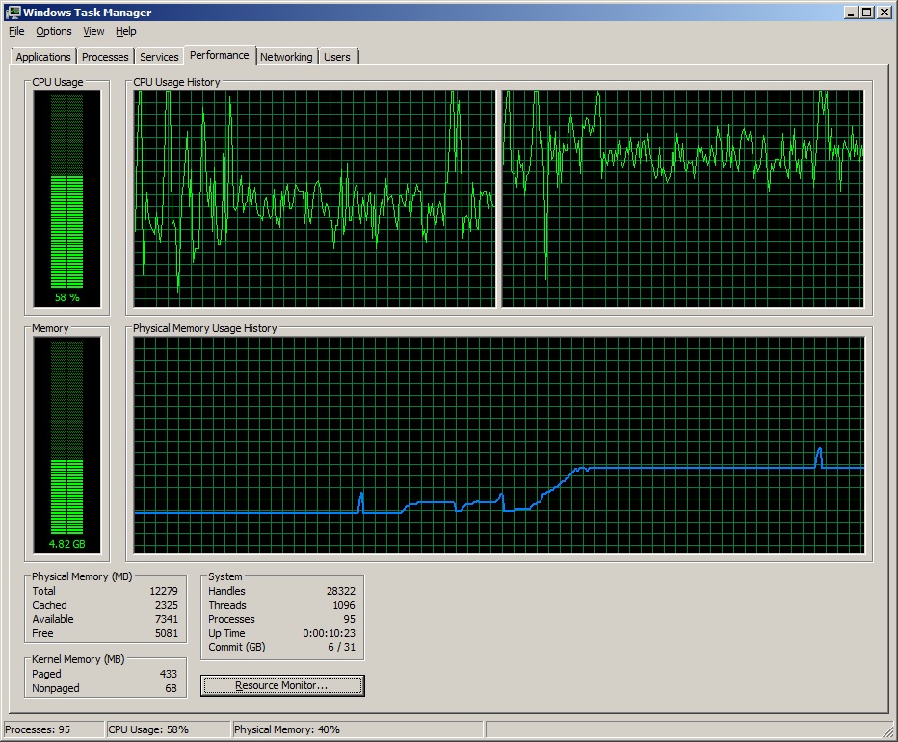The image size is (898, 742).
Task: Select the Performance tab
Action: (x=220, y=55)
